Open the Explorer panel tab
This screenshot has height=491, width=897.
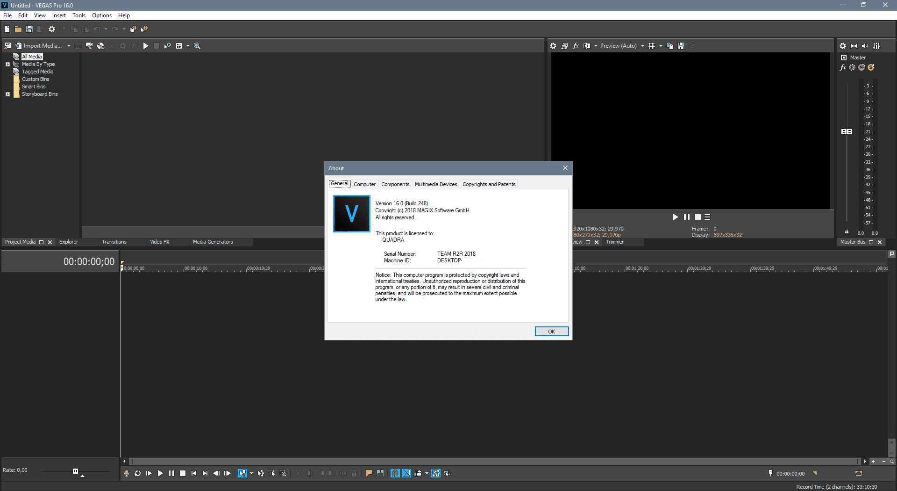pyautogui.click(x=69, y=242)
